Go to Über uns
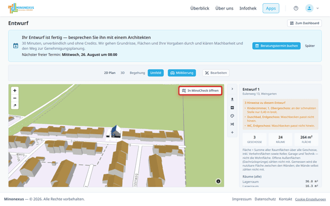The image size is (330, 206). coord(224,8)
